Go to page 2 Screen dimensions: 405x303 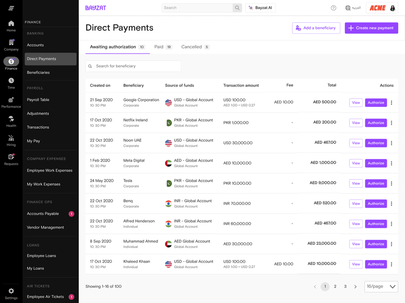tap(335, 286)
